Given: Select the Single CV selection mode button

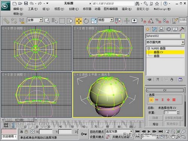Looking at the screenshot, I should [151, 100].
